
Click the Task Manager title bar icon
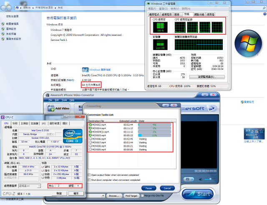pos(149,4)
